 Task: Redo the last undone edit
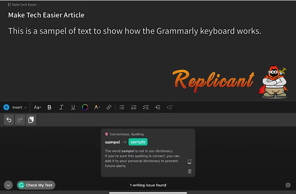coord(20,120)
